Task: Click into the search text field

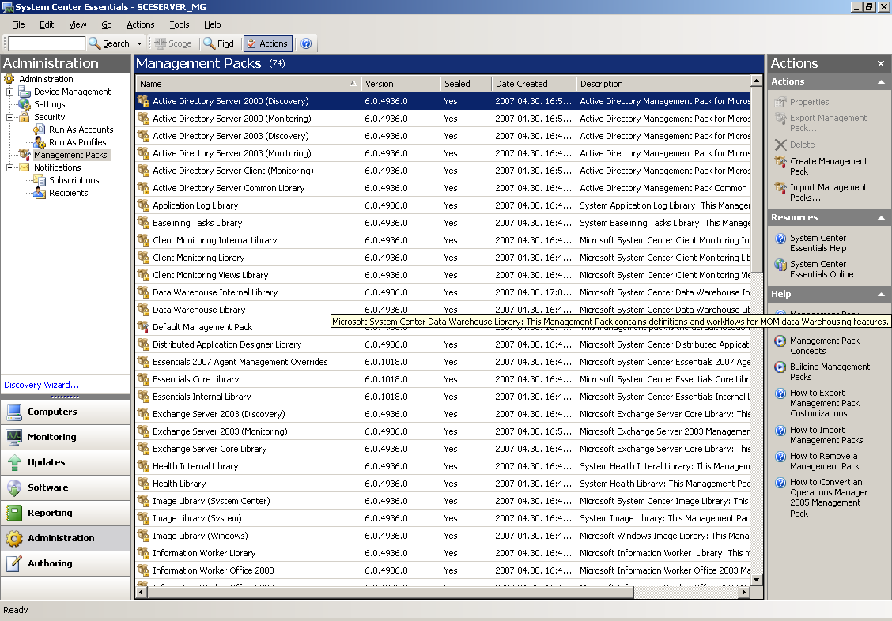Action: click(47, 43)
